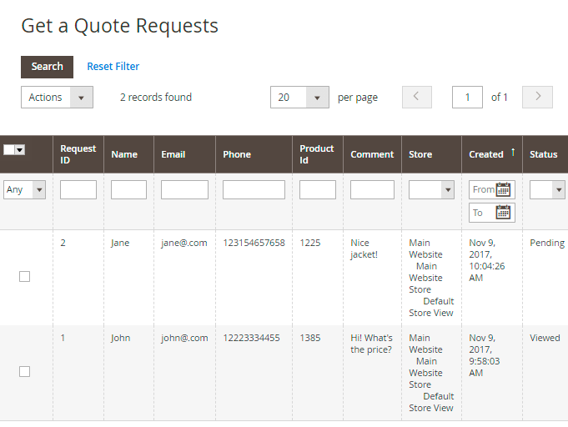Tick the checkbox for John's request

pyautogui.click(x=24, y=371)
